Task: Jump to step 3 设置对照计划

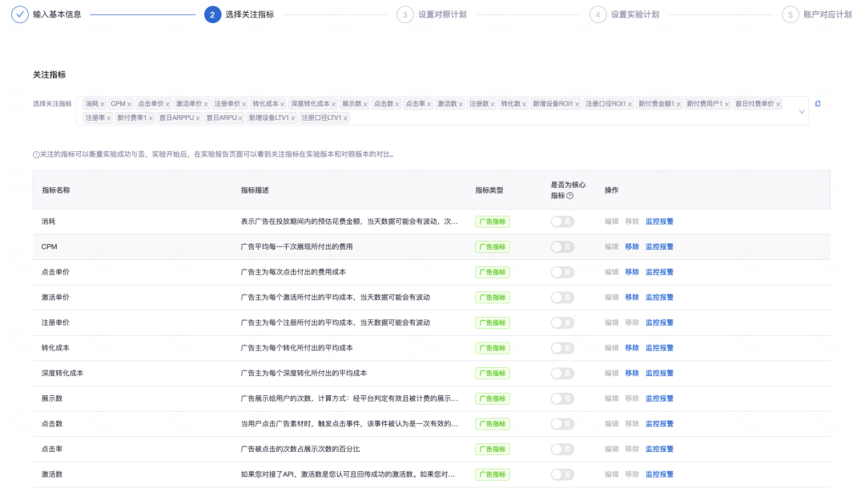Action: coord(432,14)
